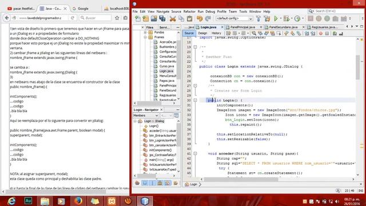The height and width of the screenshot is (206, 366).
Task: Click the Clean and Build icon
Action: coord(267,18)
